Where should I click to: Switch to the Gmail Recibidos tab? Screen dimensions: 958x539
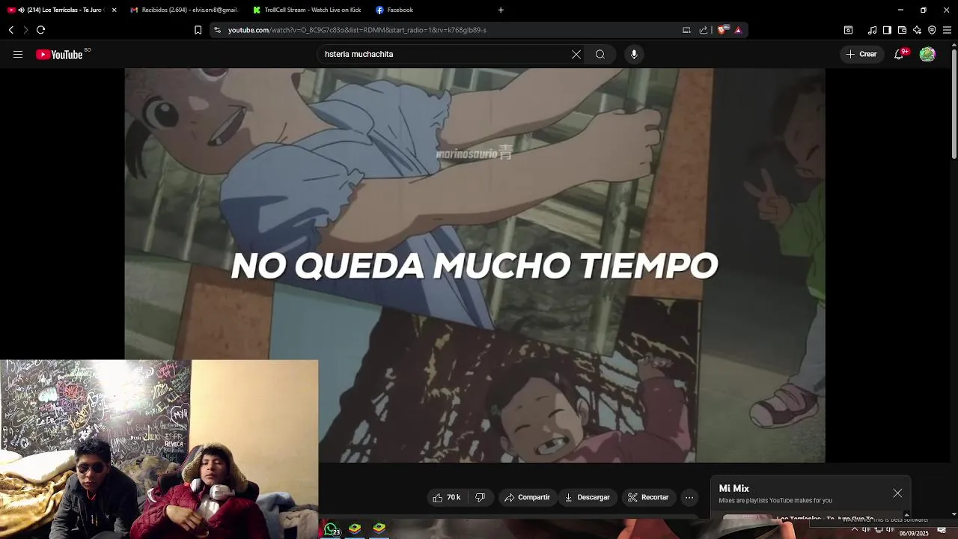(184, 10)
